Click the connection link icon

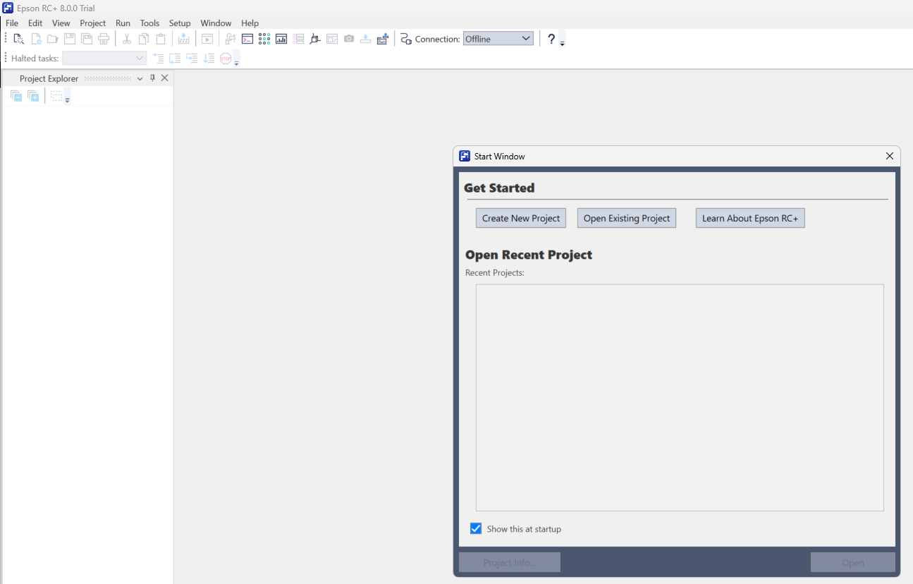[406, 39]
